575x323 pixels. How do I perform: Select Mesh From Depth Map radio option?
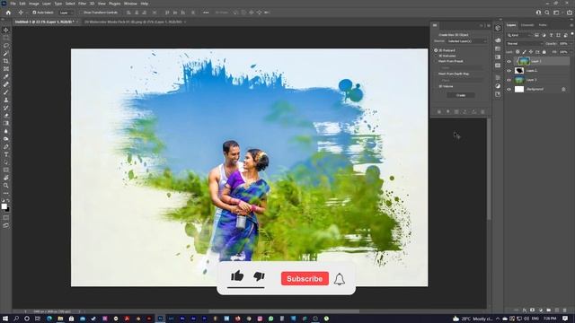point(436,74)
